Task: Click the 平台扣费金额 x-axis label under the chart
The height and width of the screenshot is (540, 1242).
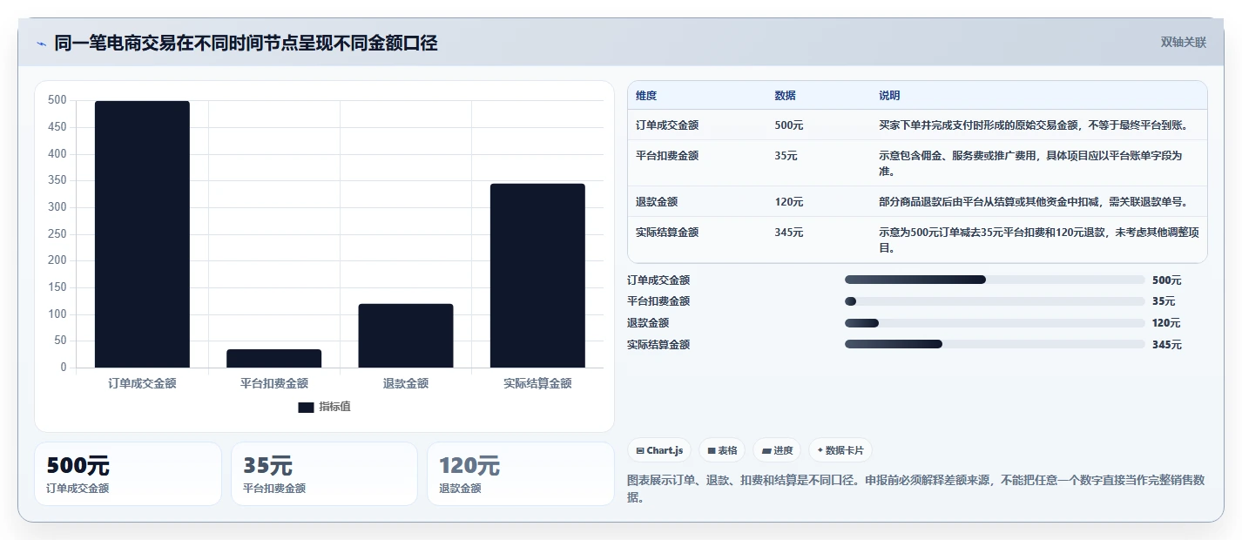Action: (x=274, y=383)
